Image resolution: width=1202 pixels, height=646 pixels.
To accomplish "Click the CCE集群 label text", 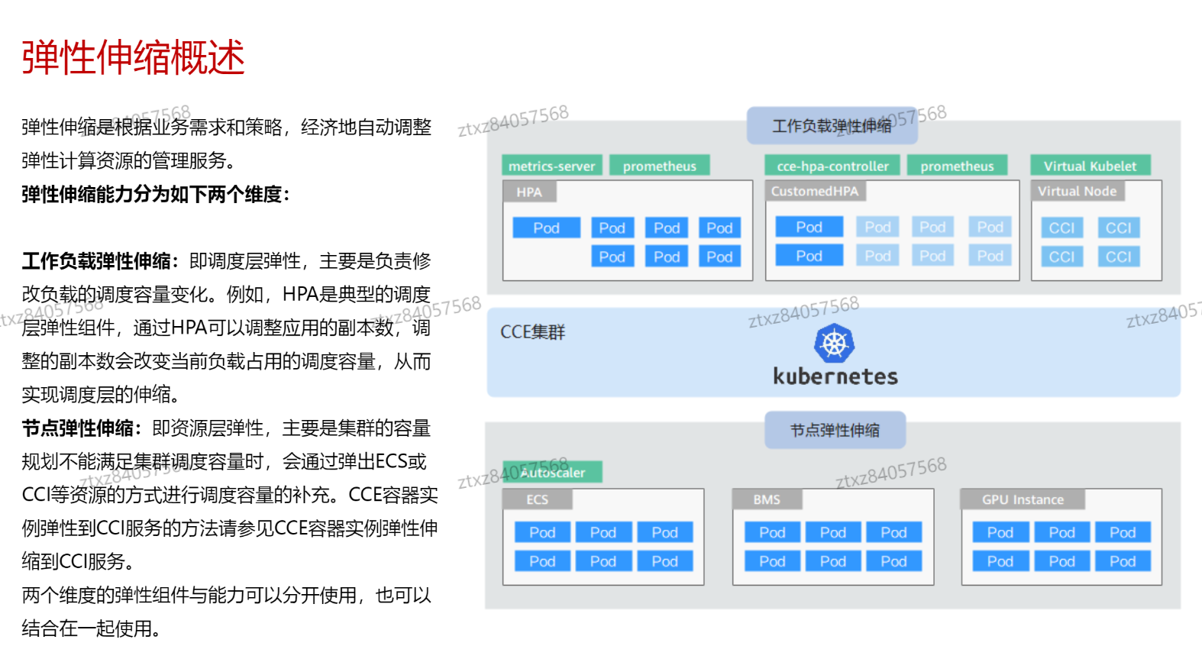I will tap(532, 332).
